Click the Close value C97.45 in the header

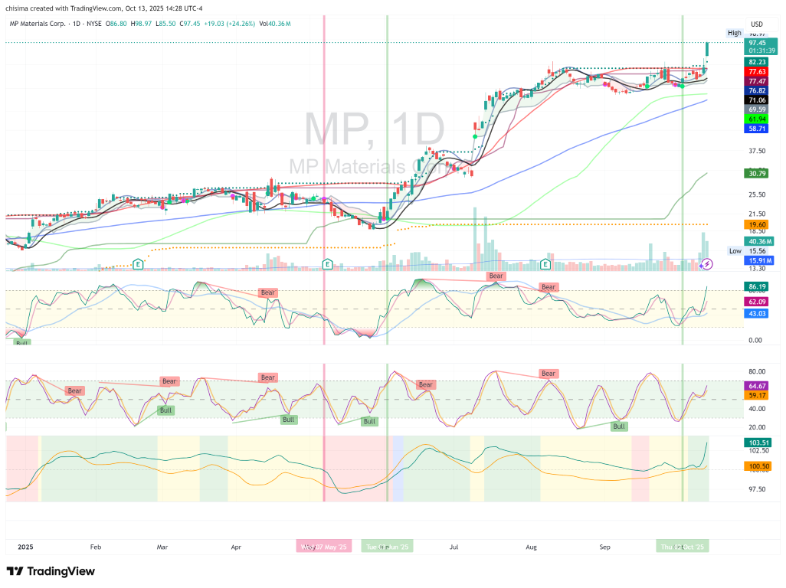191,24
